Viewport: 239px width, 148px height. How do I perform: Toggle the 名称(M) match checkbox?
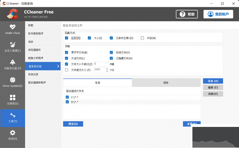click(67, 38)
